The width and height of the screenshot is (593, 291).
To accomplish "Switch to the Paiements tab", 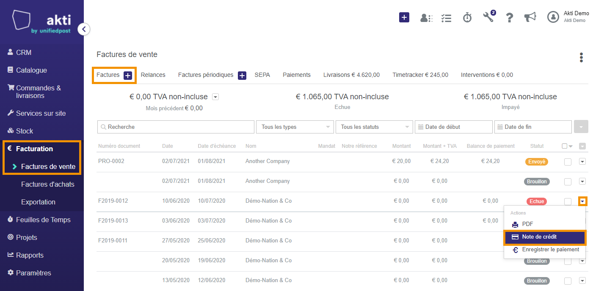I will pos(297,75).
